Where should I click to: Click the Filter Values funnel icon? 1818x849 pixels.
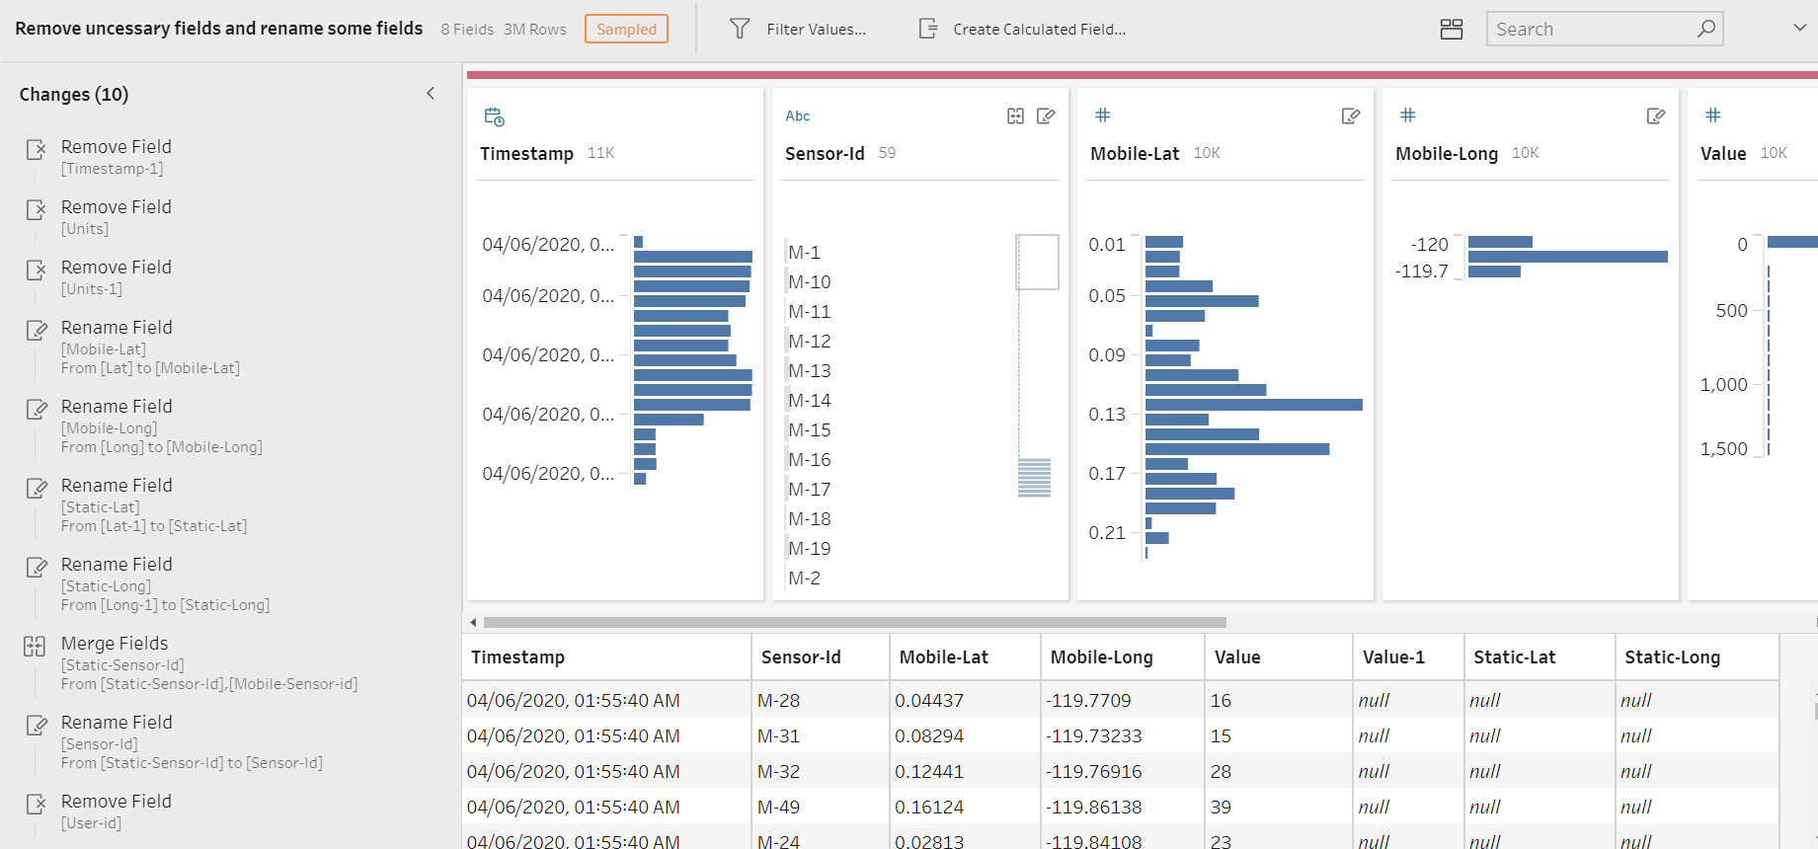[740, 29]
